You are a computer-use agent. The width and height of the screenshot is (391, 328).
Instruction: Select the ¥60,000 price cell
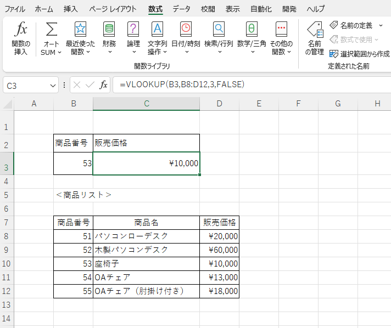pyautogui.click(x=220, y=250)
